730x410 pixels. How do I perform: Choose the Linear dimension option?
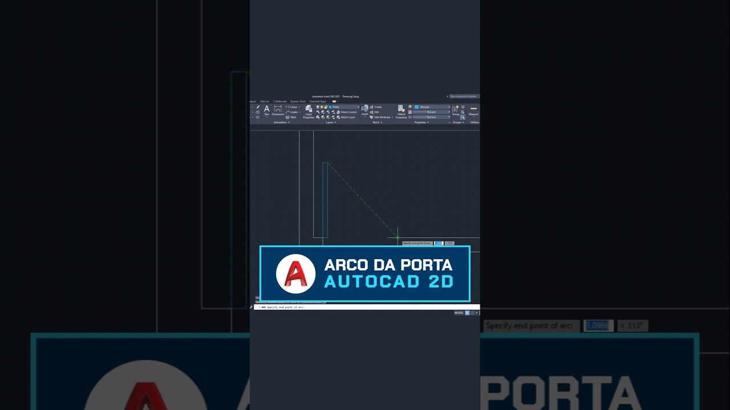[293, 107]
